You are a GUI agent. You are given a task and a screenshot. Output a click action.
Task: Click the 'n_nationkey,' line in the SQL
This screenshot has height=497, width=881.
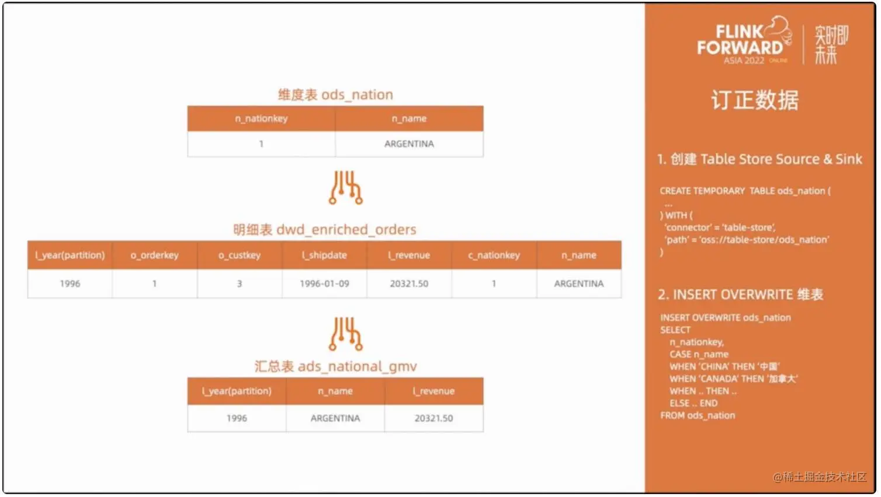(x=696, y=342)
